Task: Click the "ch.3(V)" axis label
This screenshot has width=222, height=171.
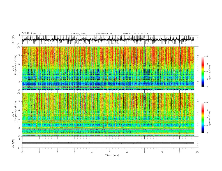Action: pyautogui.click(x=13, y=144)
